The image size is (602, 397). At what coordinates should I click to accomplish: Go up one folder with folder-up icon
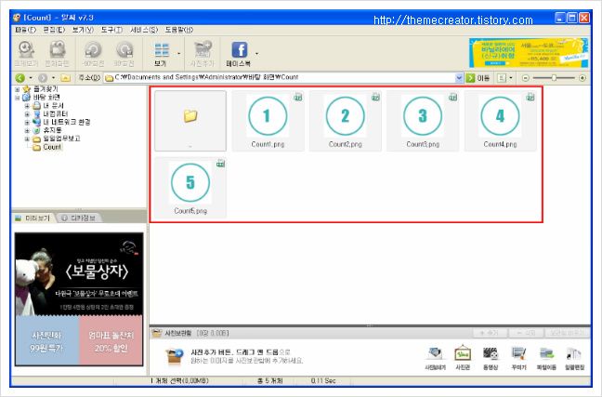[x=66, y=78]
